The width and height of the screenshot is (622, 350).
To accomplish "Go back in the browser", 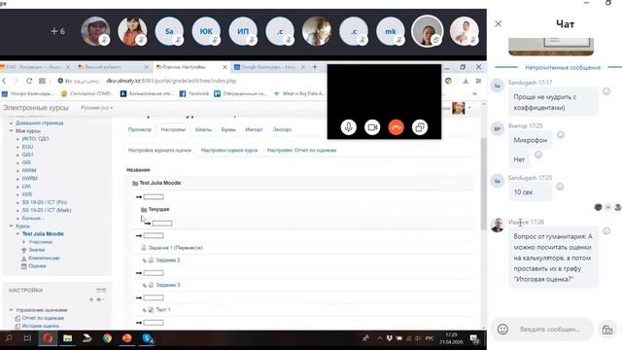I will point(4,81).
